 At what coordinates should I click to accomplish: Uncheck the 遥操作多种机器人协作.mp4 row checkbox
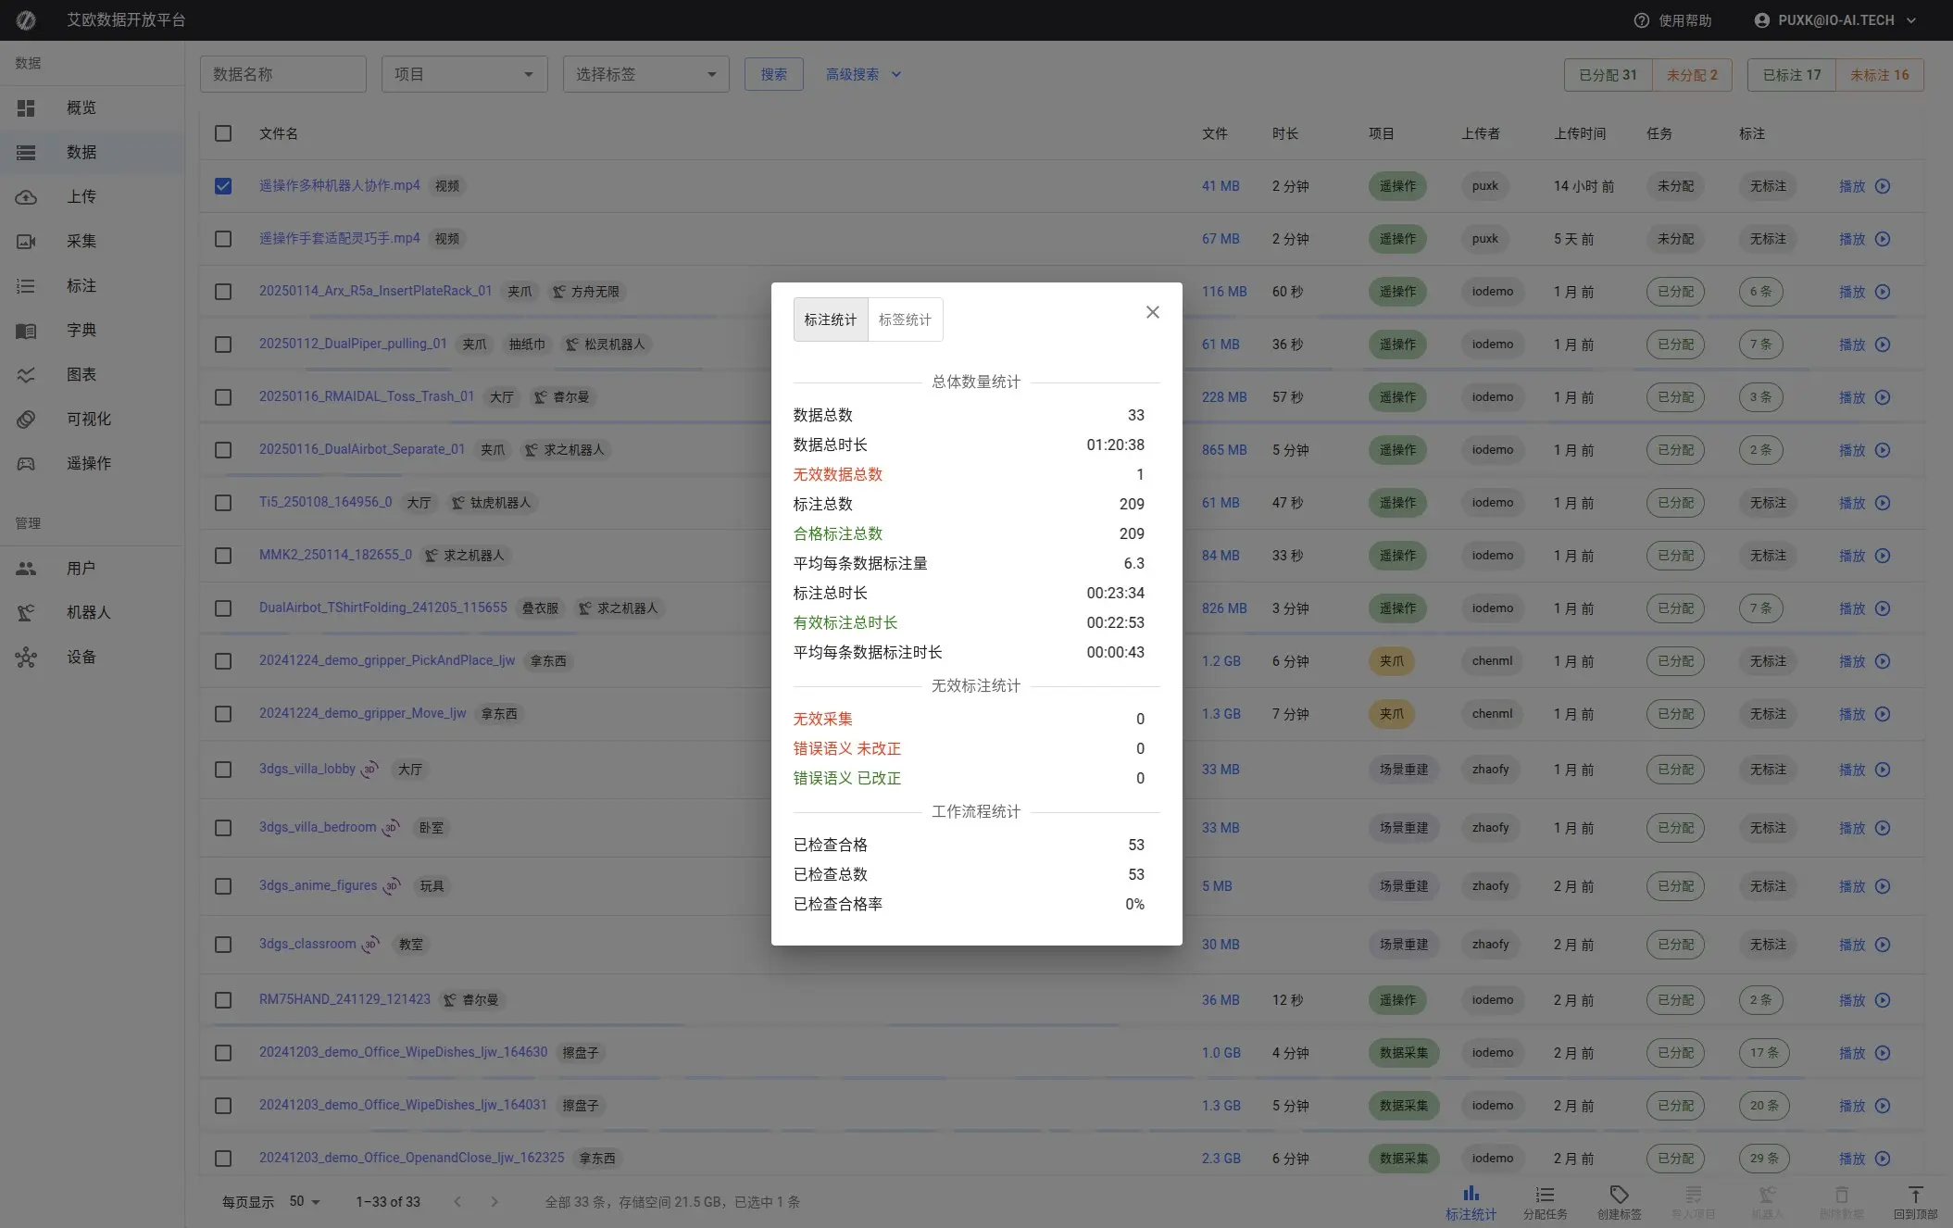pyautogui.click(x=223, y=186)
